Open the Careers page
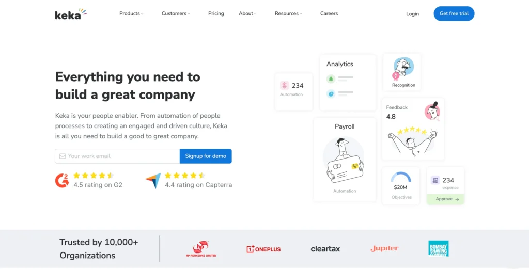 [329, 13]
